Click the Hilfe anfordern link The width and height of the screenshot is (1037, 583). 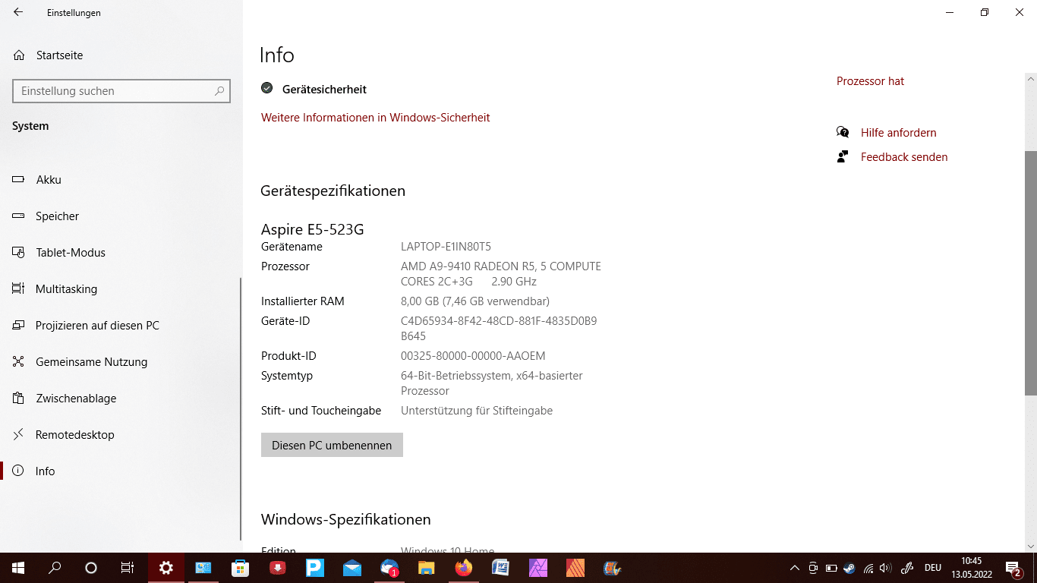click(898, 133)
